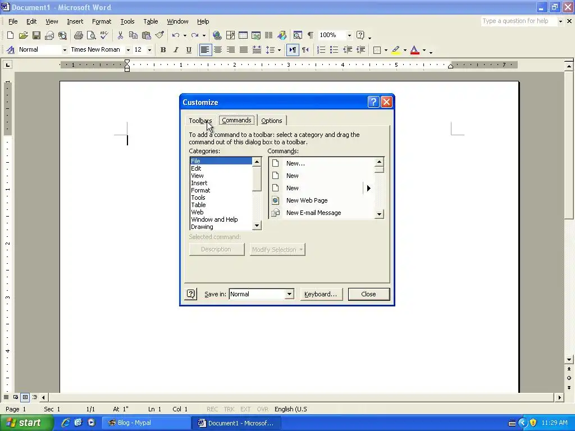The height and width of the screenshot is (431, 575).
Task: Click the Keyboard... button
Action: pos(321,294)
